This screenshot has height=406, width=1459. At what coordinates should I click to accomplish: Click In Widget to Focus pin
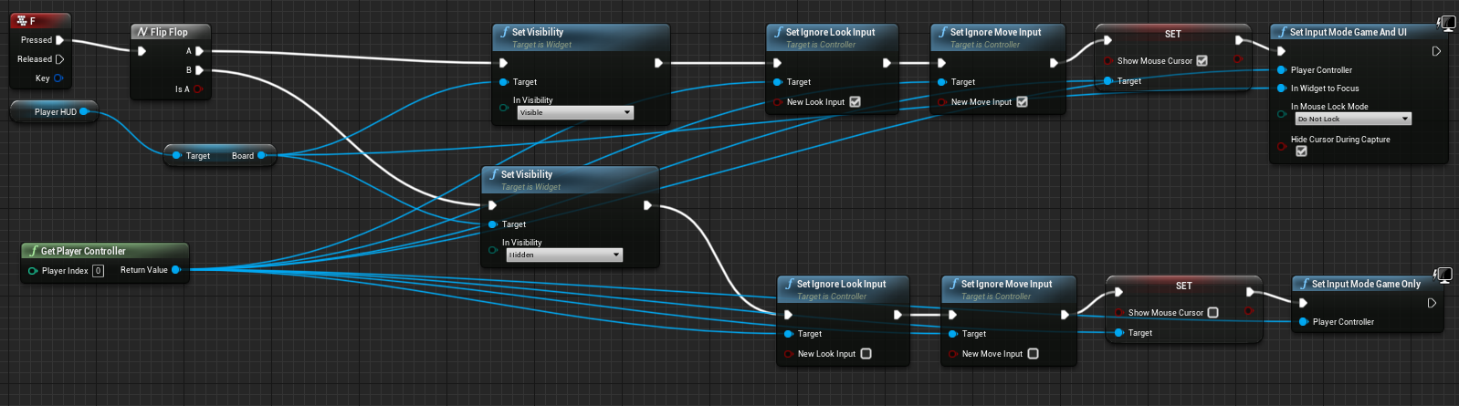coord(1282,88)
